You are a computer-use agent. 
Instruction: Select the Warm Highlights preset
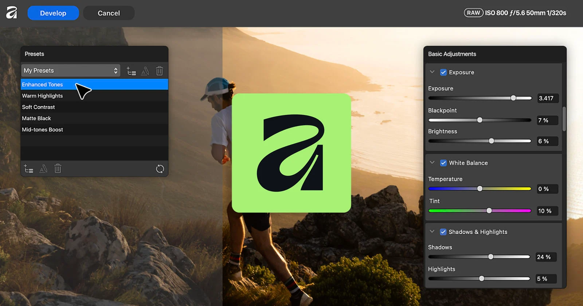tap(94, 96)
